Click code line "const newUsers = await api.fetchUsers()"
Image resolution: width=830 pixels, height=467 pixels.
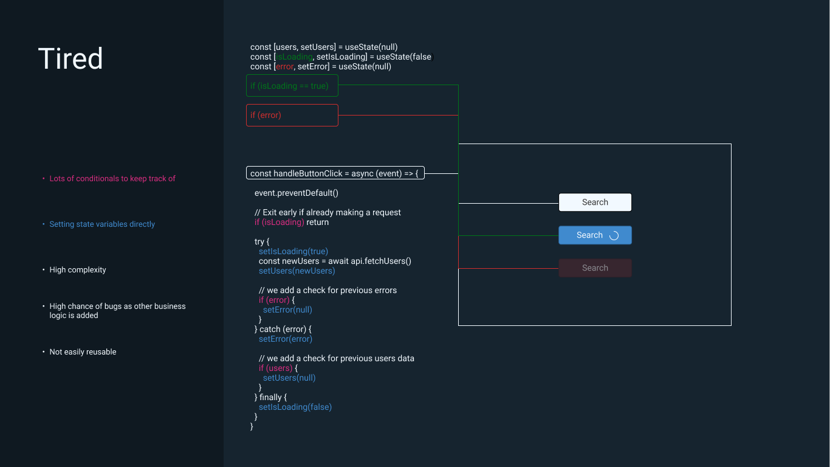click(x=335, y=261)
